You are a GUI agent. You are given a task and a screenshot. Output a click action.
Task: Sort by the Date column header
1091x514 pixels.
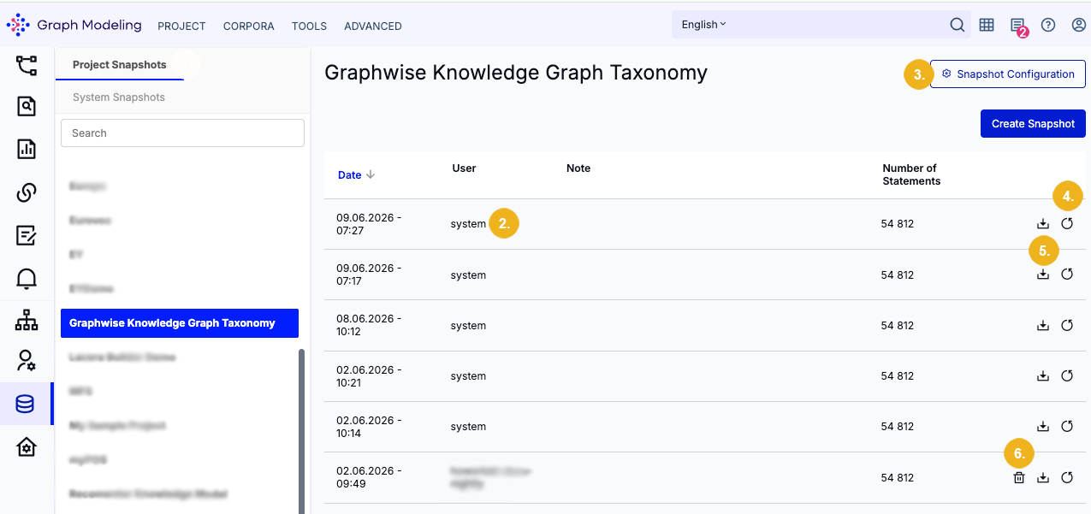356,174
